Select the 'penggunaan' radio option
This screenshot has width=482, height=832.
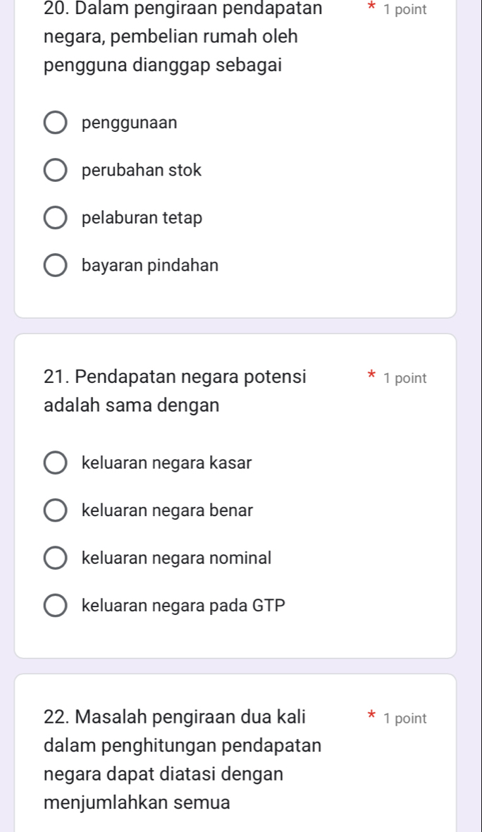coord(56,123)
